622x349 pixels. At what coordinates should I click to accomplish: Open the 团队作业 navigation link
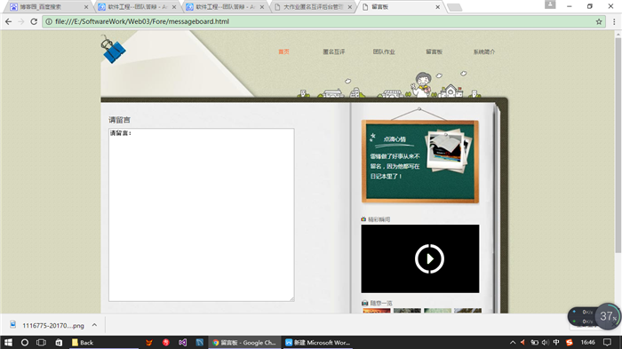point(384,52)
